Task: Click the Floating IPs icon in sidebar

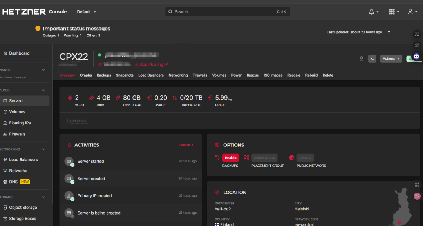Action: tap(5, 123)
